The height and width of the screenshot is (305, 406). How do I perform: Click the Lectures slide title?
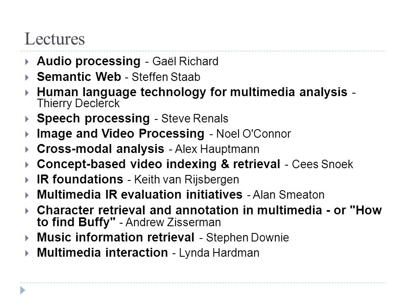coord(55,39)
